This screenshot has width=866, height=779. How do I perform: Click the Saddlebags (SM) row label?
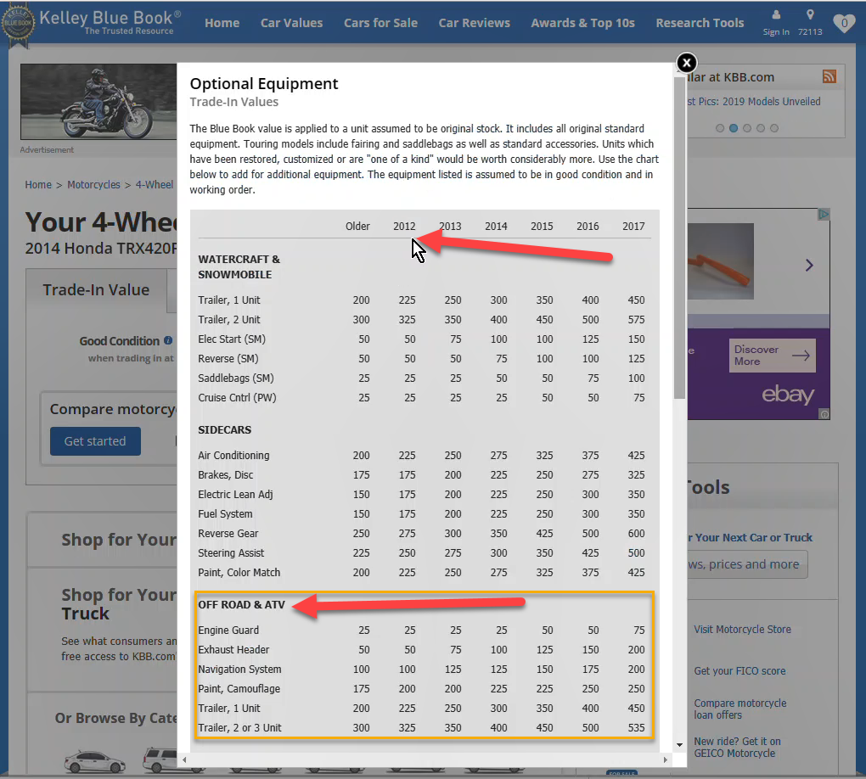(236, 378)
